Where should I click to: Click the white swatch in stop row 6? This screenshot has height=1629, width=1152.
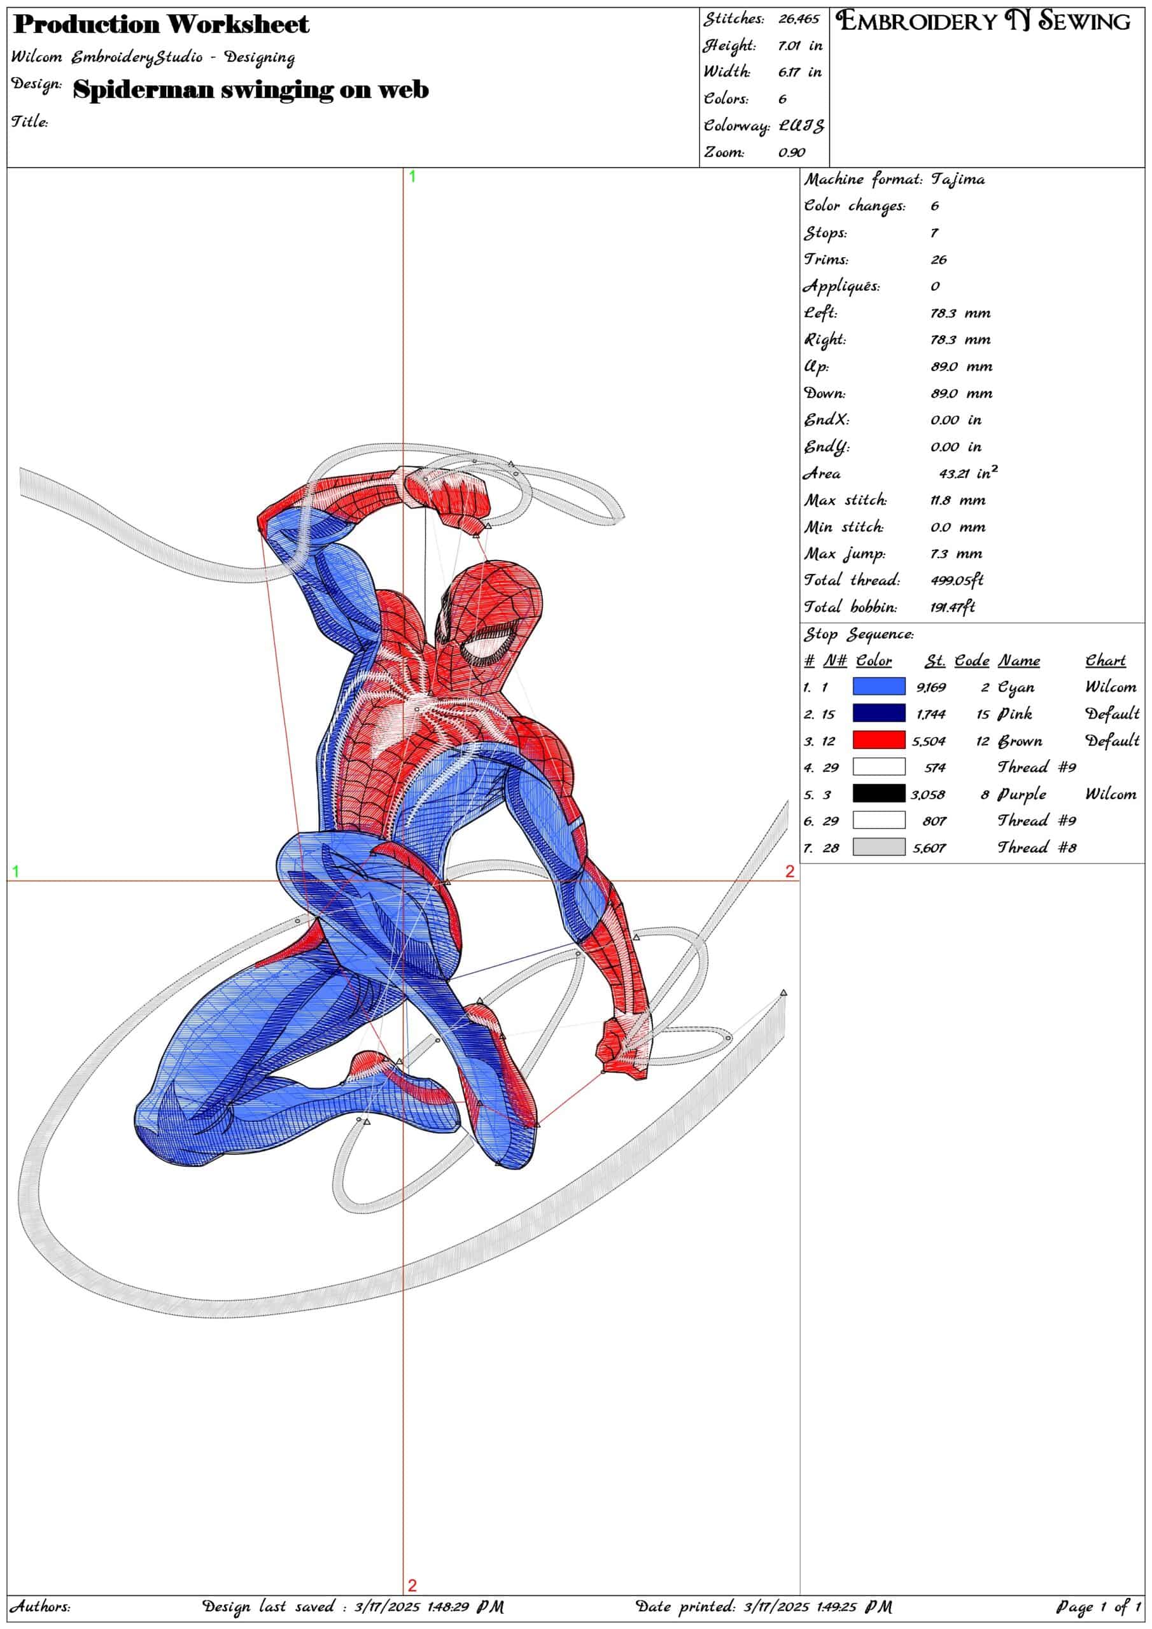[879, 820]
